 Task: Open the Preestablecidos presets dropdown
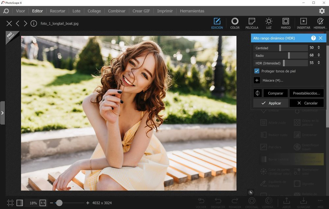coord(306,93)
